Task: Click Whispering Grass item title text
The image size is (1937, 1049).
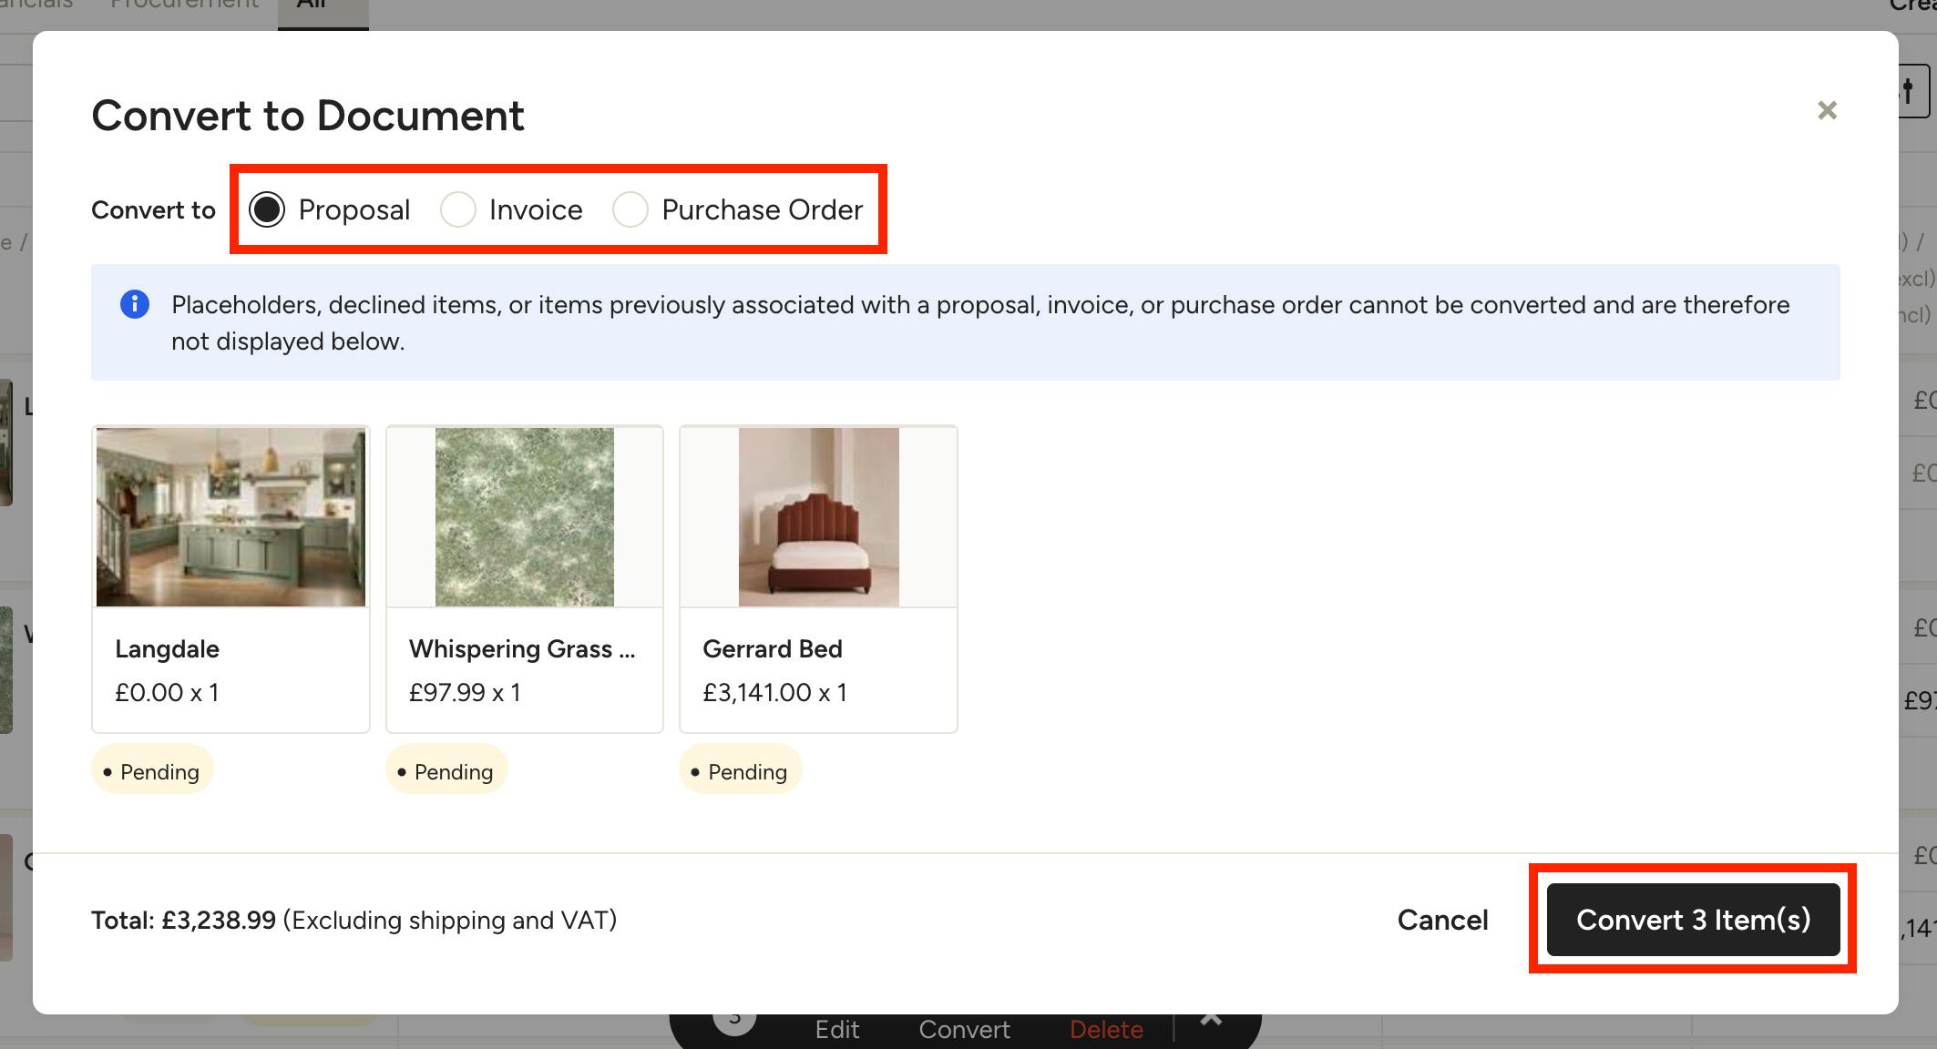Action: point(522,649)
